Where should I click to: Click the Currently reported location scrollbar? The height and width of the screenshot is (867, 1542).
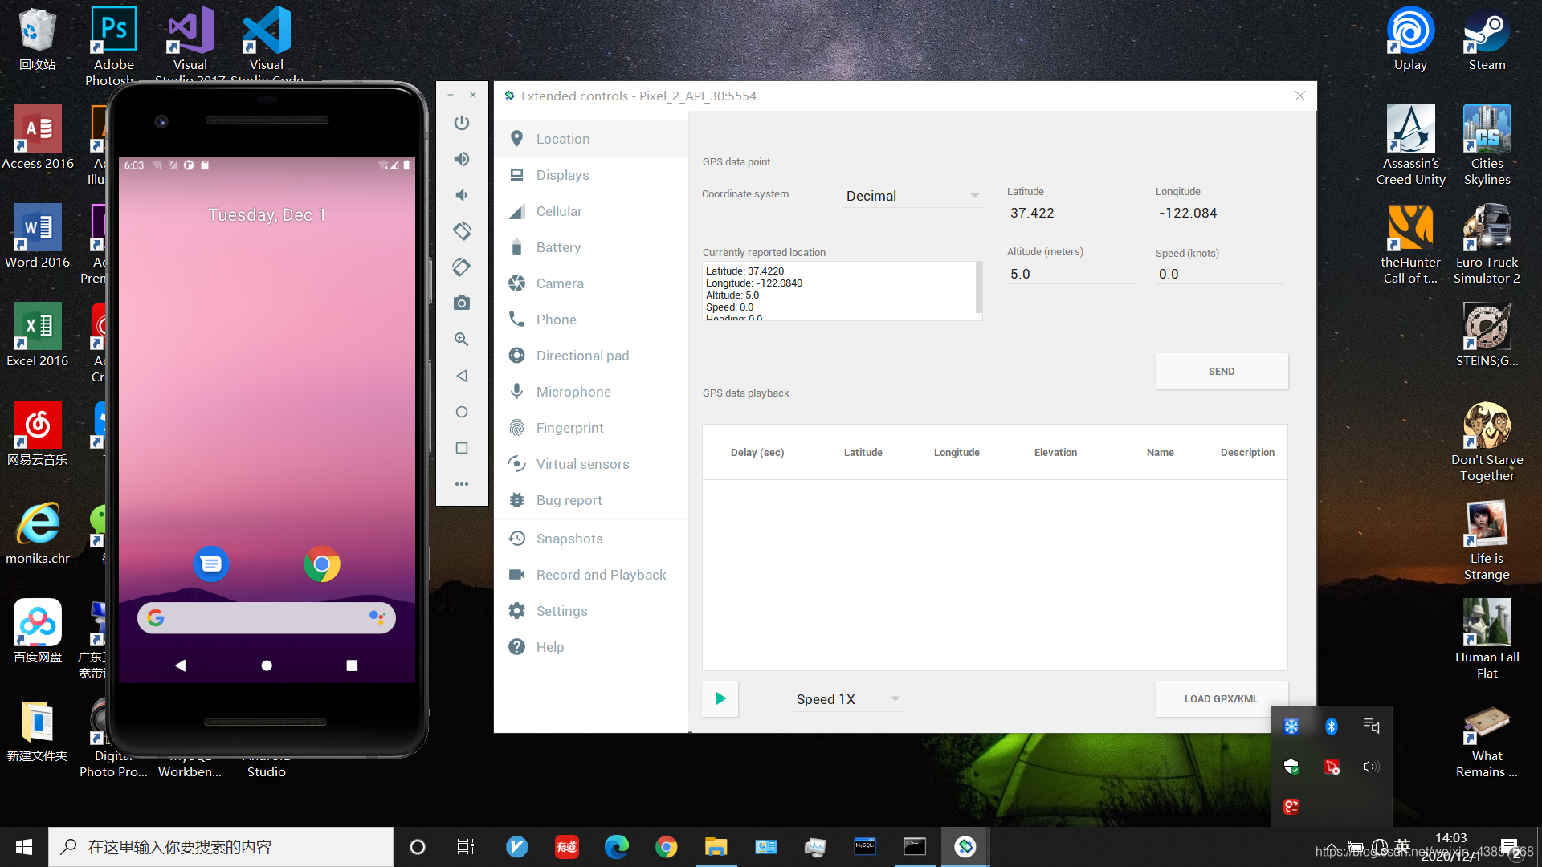point(978,287)
